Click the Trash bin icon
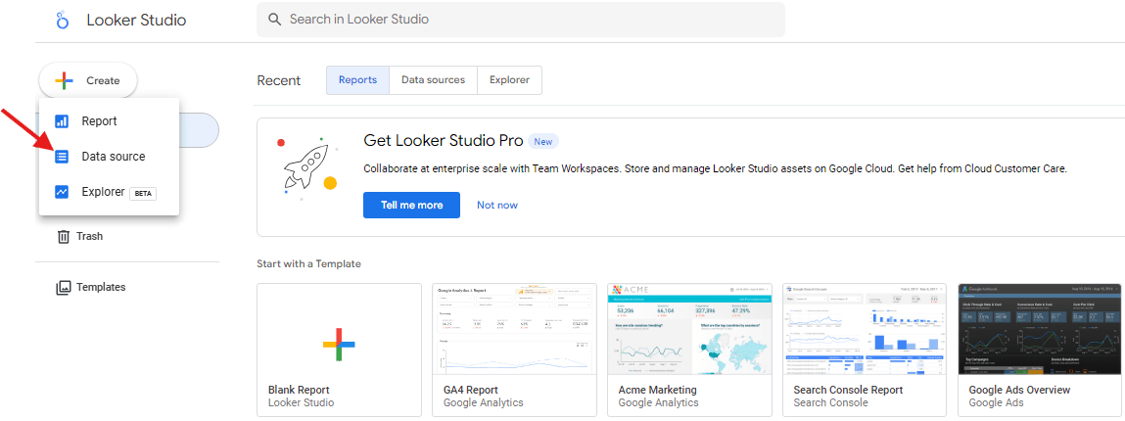The width and height of the screenshot is (1125, 421). point(63,236)
